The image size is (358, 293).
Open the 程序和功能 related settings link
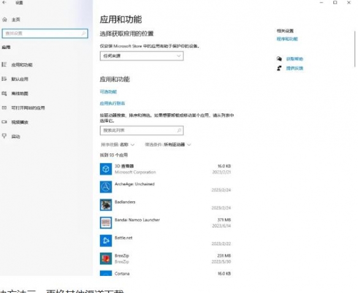click(x=288, y=39)
